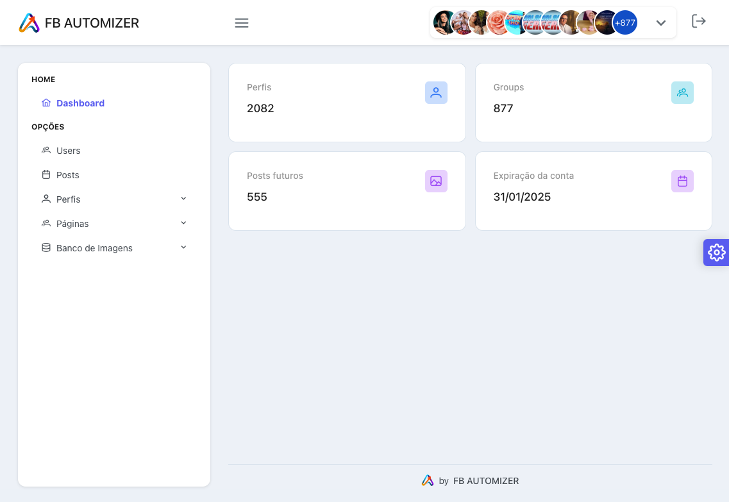Toggle the sidebar with the hamburger icon
Screen dimensions: 729x502
241,23
